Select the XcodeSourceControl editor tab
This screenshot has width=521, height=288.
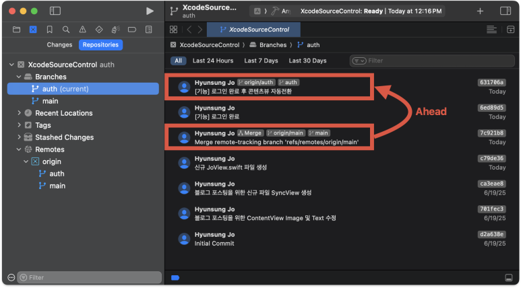tap(254, 30)
